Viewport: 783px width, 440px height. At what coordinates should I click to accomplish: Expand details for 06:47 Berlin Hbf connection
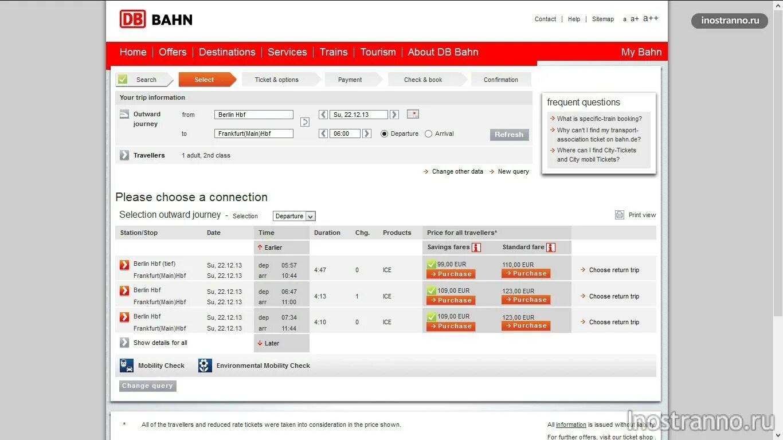point(124,290)
